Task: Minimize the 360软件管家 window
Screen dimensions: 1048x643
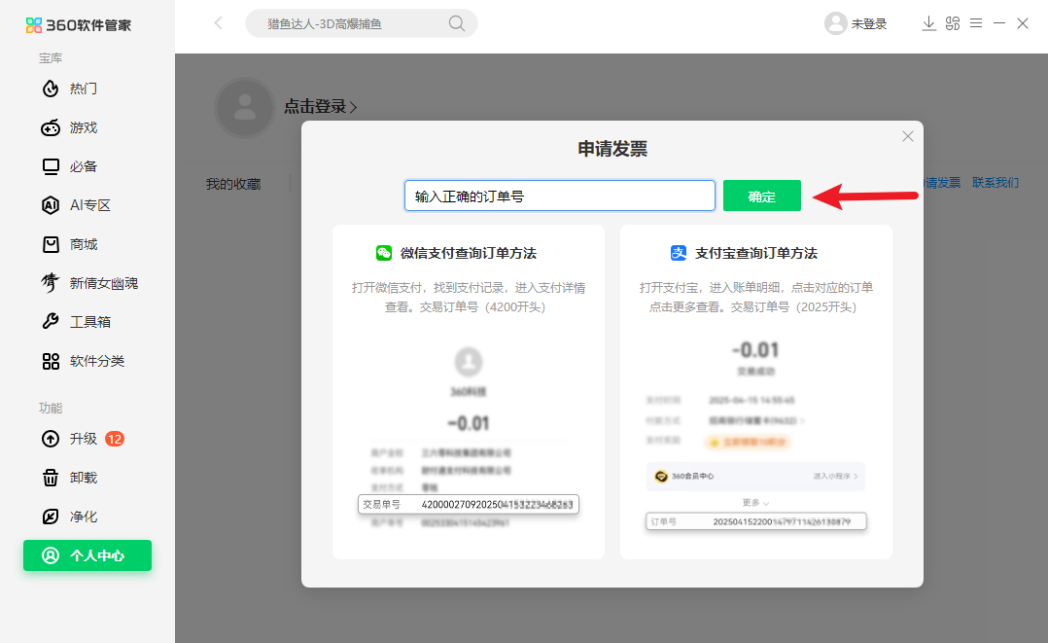Action: coord(999,23)
